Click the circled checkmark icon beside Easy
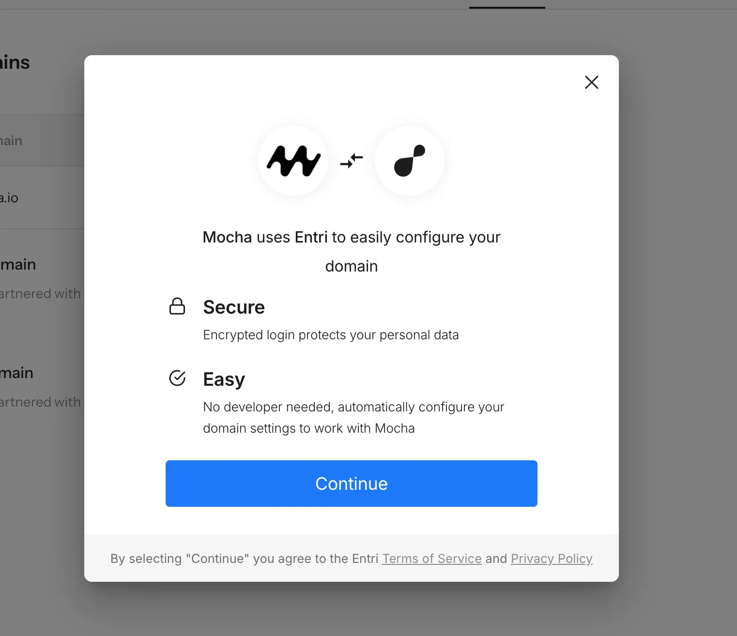Image resolution: width=737 pixels, height=636 pixels. [x=177, y=378]
